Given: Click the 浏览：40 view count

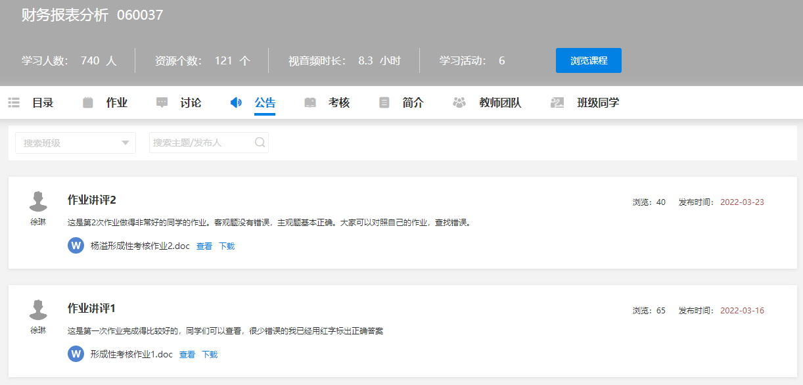Looking at the screenshot, I should tap(649, 202).
